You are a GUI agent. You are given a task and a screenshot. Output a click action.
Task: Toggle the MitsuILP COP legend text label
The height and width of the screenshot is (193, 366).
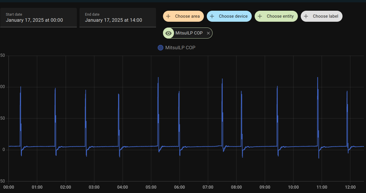click(180, 48)
